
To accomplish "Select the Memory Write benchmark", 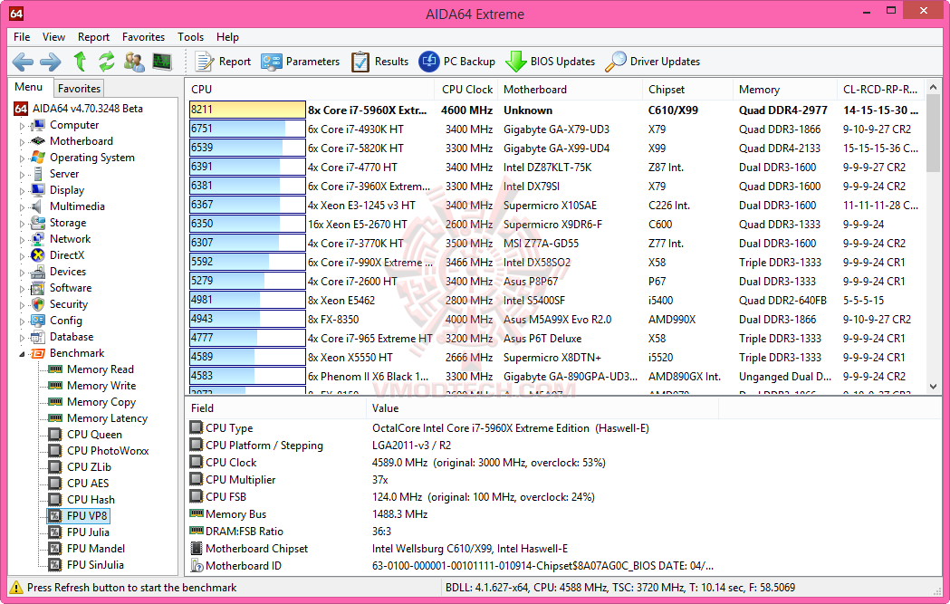I will coord(101,386).
